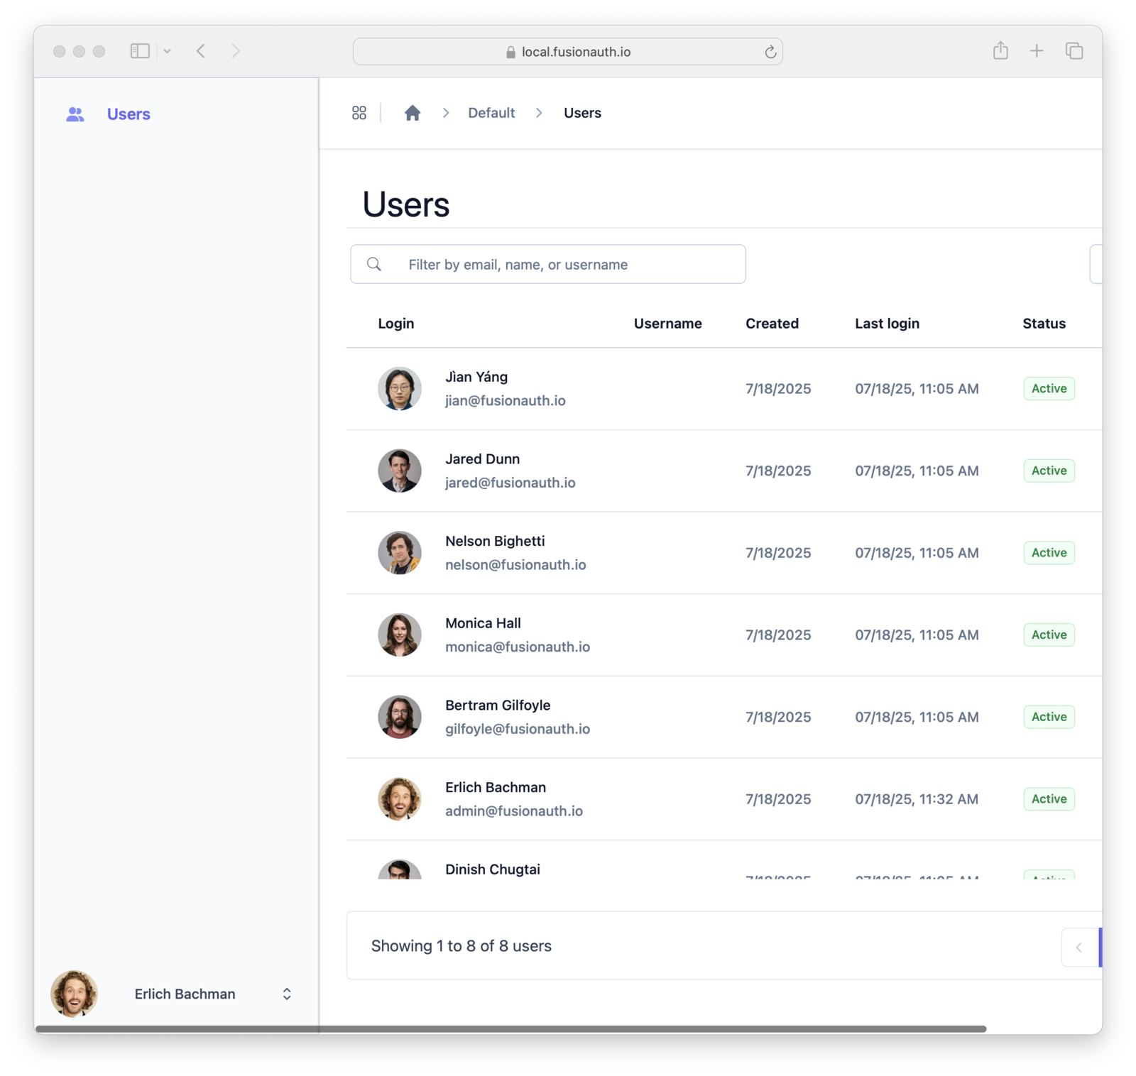Expand the account name stepper arrows
The image size is (1136, 1076).
pos(287,994)
